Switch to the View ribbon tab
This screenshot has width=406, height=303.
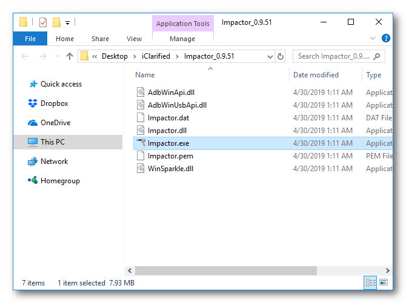click(x=134, y=39)
